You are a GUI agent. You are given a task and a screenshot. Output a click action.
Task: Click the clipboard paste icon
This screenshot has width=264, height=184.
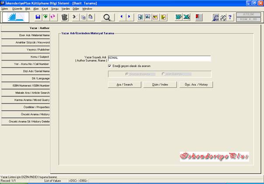coord(91,17)
